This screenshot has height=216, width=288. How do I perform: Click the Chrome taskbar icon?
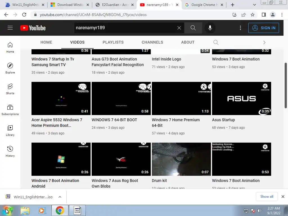[60, 210]
